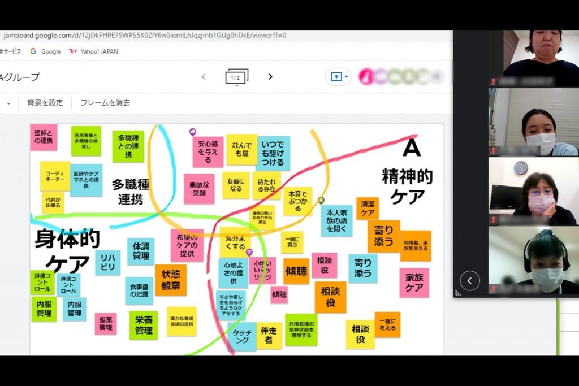Go to the next Jamboard frame

tap(270, 76)
